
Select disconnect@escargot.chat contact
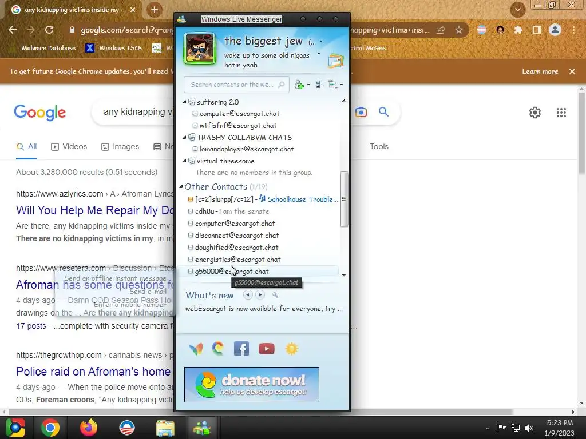pos(236,235)
